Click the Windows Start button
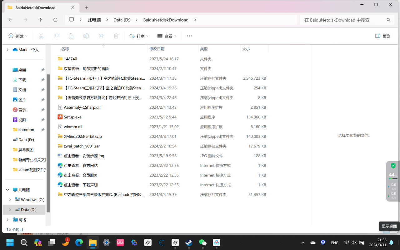The image size is (400, 250). (10, 242)
